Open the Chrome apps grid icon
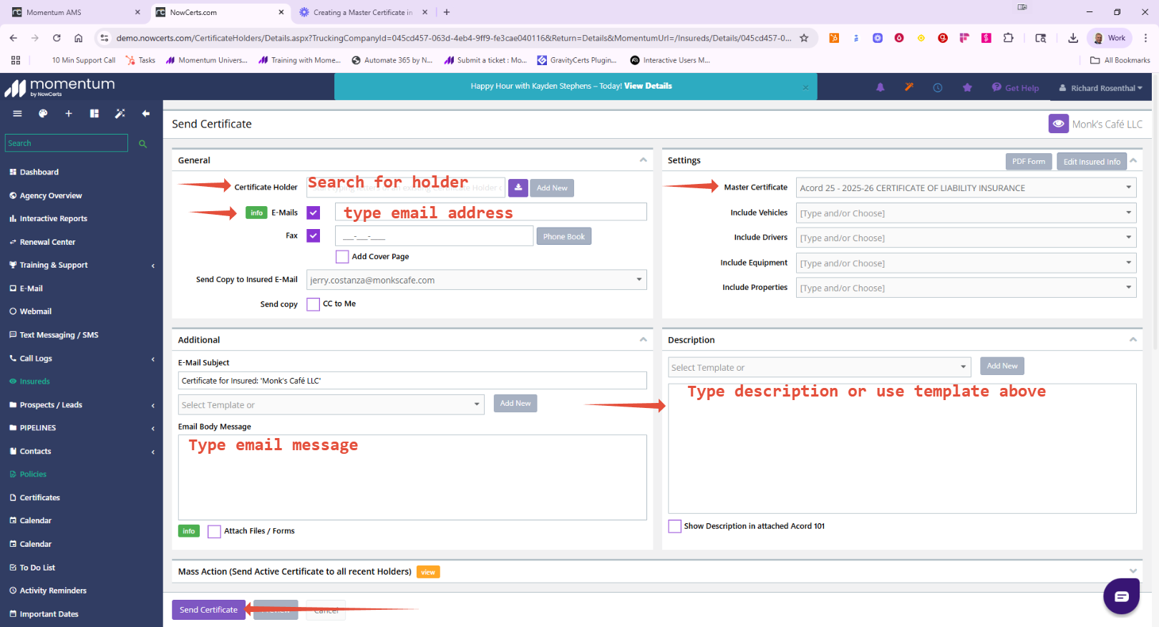1159x627 pixels. [x=16, y=60]
